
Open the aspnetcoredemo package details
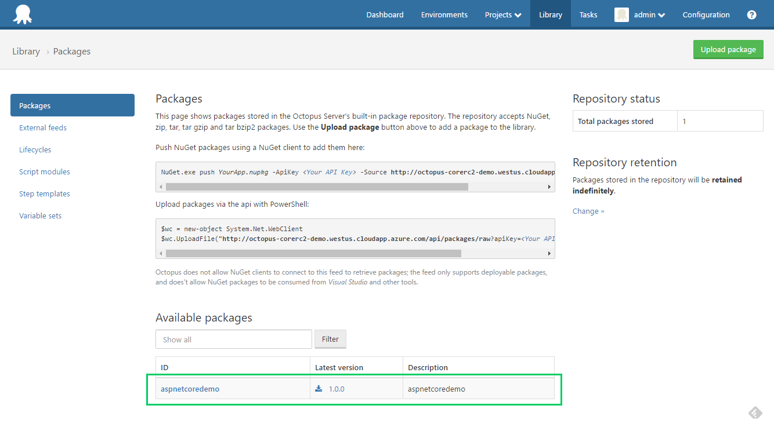190,388
